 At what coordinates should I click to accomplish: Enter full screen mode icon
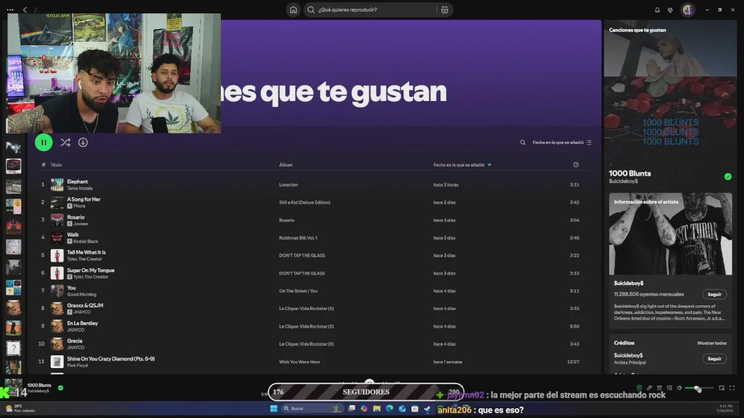click(x=732, y=388)
